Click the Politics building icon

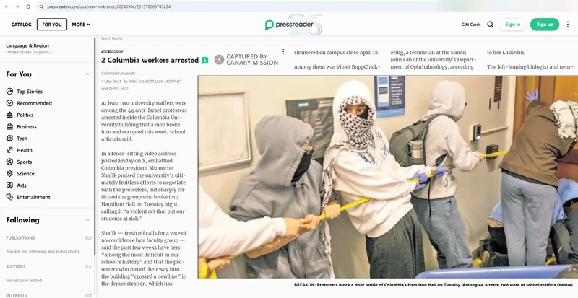(x=9, y=115)
